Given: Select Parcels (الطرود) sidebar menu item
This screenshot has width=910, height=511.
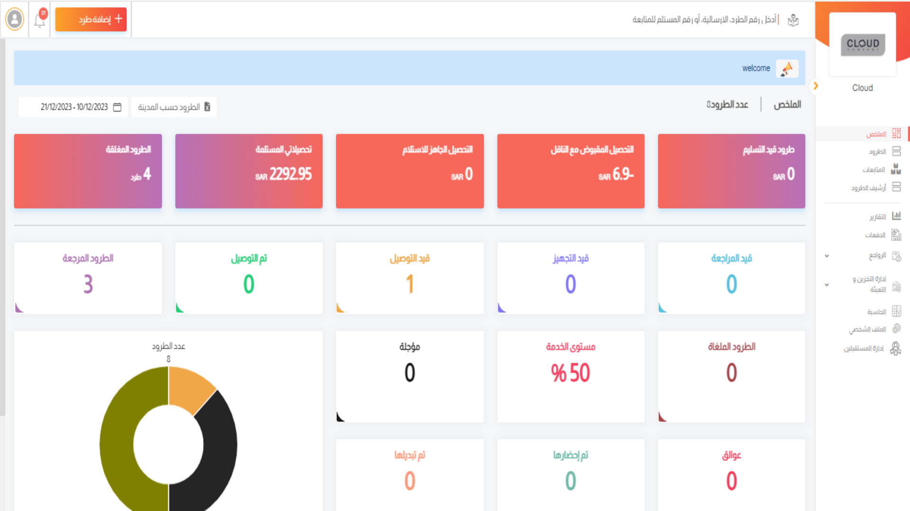Looking at the screenshot, I should 877,152.
